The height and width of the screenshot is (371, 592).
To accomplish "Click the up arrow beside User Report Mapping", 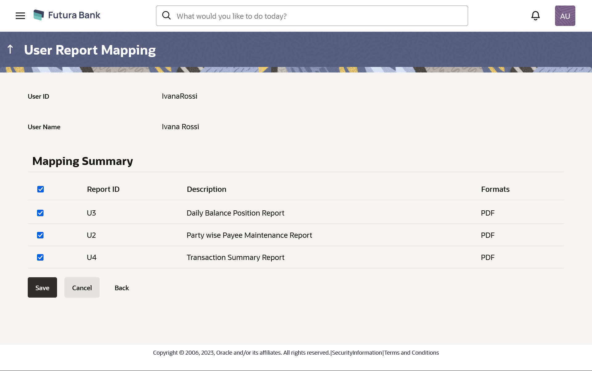I will (10, 49).
